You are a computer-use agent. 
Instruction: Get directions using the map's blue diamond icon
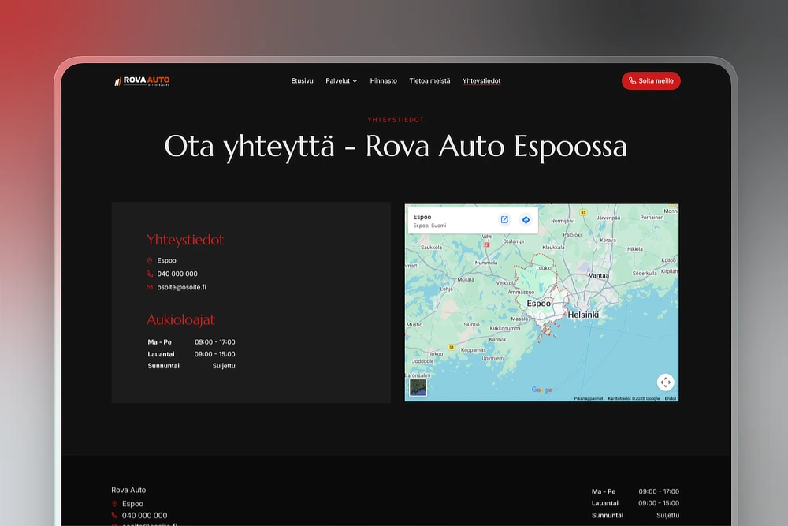(x=526, y=220)
